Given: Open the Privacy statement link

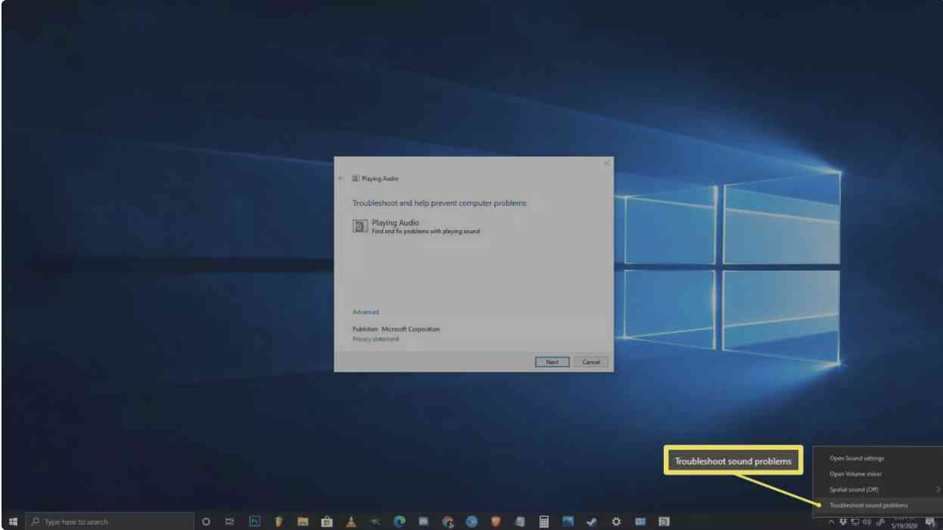Looking at the screenshot, I should [x=375, y=339].
